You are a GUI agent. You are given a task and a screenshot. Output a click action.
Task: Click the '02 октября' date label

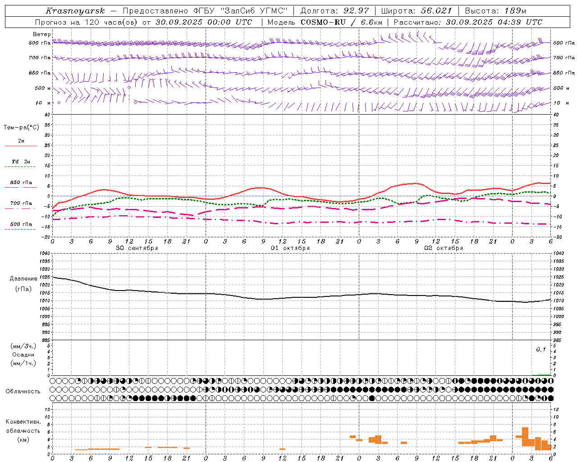tap(444, 248)
